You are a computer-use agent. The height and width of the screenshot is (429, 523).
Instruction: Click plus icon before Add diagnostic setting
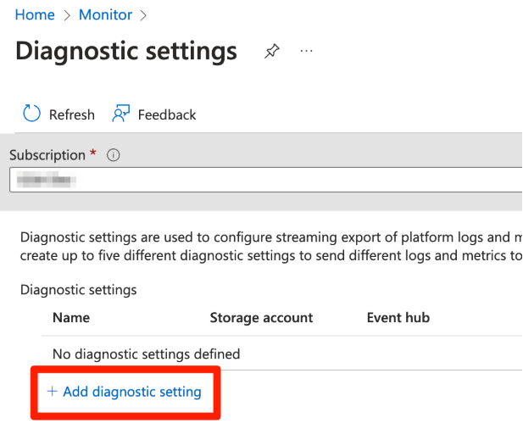click(52, 392)
